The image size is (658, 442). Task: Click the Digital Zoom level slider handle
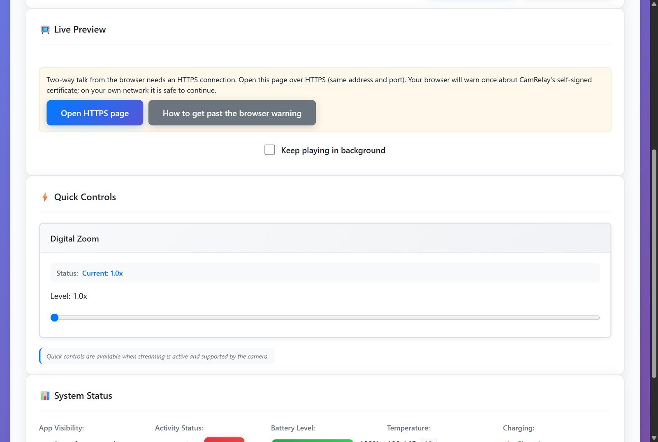[54, 317]
